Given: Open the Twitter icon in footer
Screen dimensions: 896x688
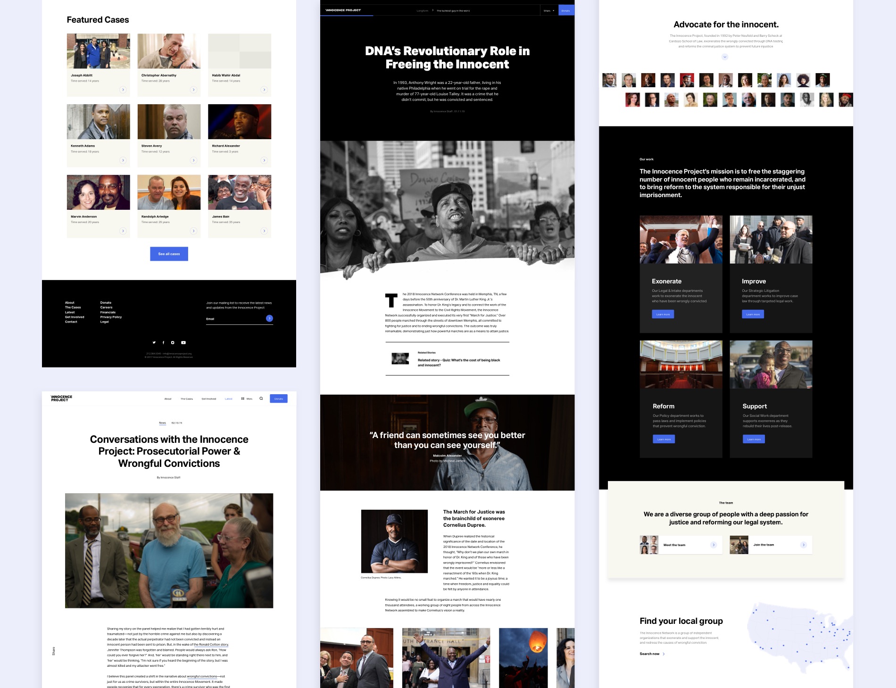Looking at the screenshot, I should tap(154, 343).
